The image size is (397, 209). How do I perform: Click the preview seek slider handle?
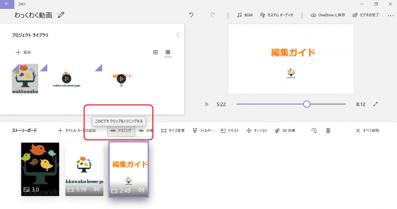tap(307, 104)
